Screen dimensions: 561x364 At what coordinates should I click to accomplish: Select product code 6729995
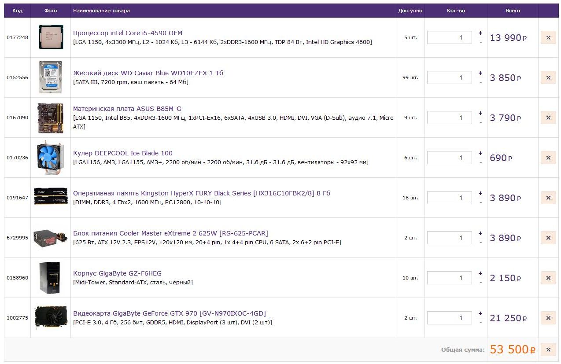17,238
